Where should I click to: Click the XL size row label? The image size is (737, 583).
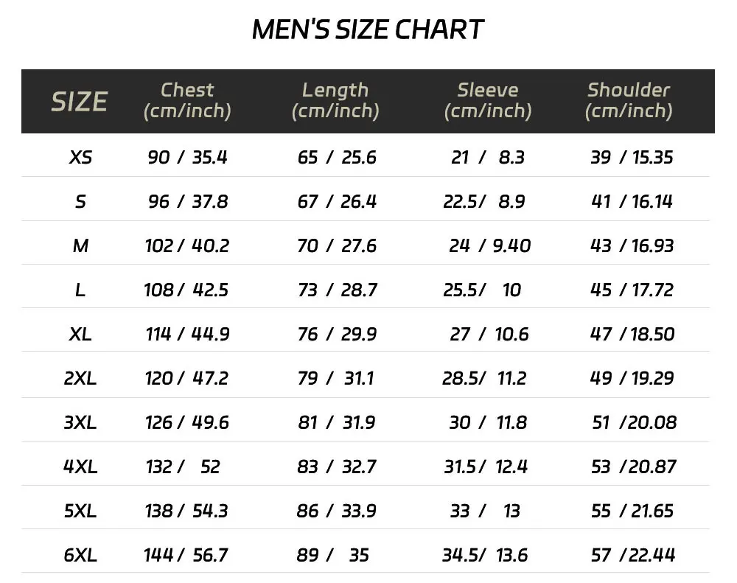80,334
